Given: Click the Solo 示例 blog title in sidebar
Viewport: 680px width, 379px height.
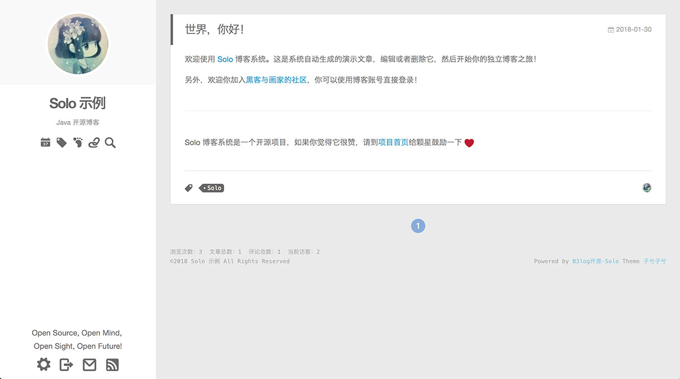Looking at the screenshot, I should 77,103.
